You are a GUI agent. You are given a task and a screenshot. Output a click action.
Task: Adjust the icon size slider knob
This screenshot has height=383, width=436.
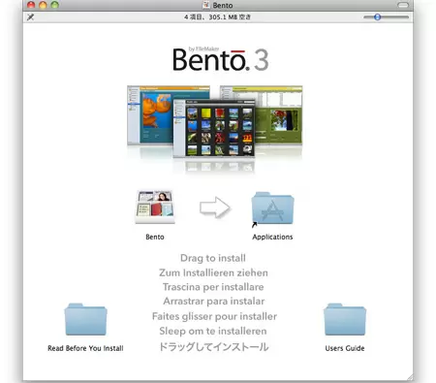click(377, 17)
